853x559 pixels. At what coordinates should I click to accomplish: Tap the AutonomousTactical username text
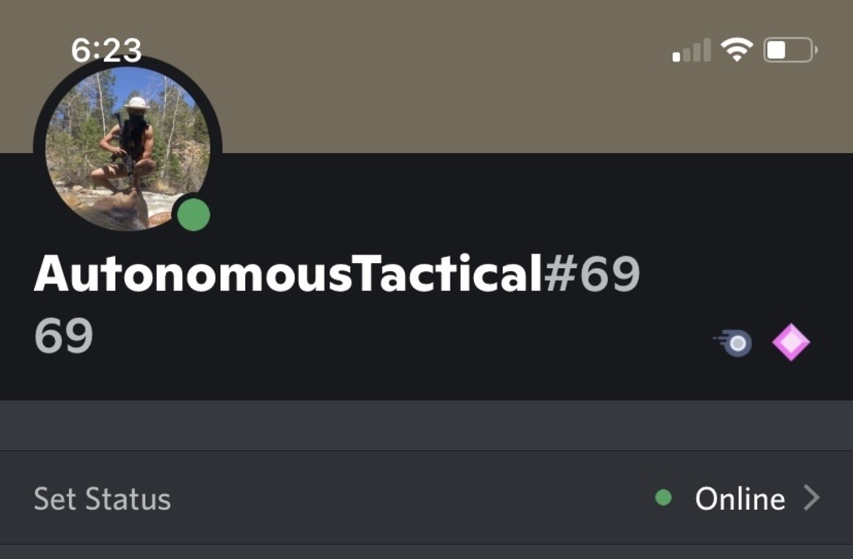(288, 274)
